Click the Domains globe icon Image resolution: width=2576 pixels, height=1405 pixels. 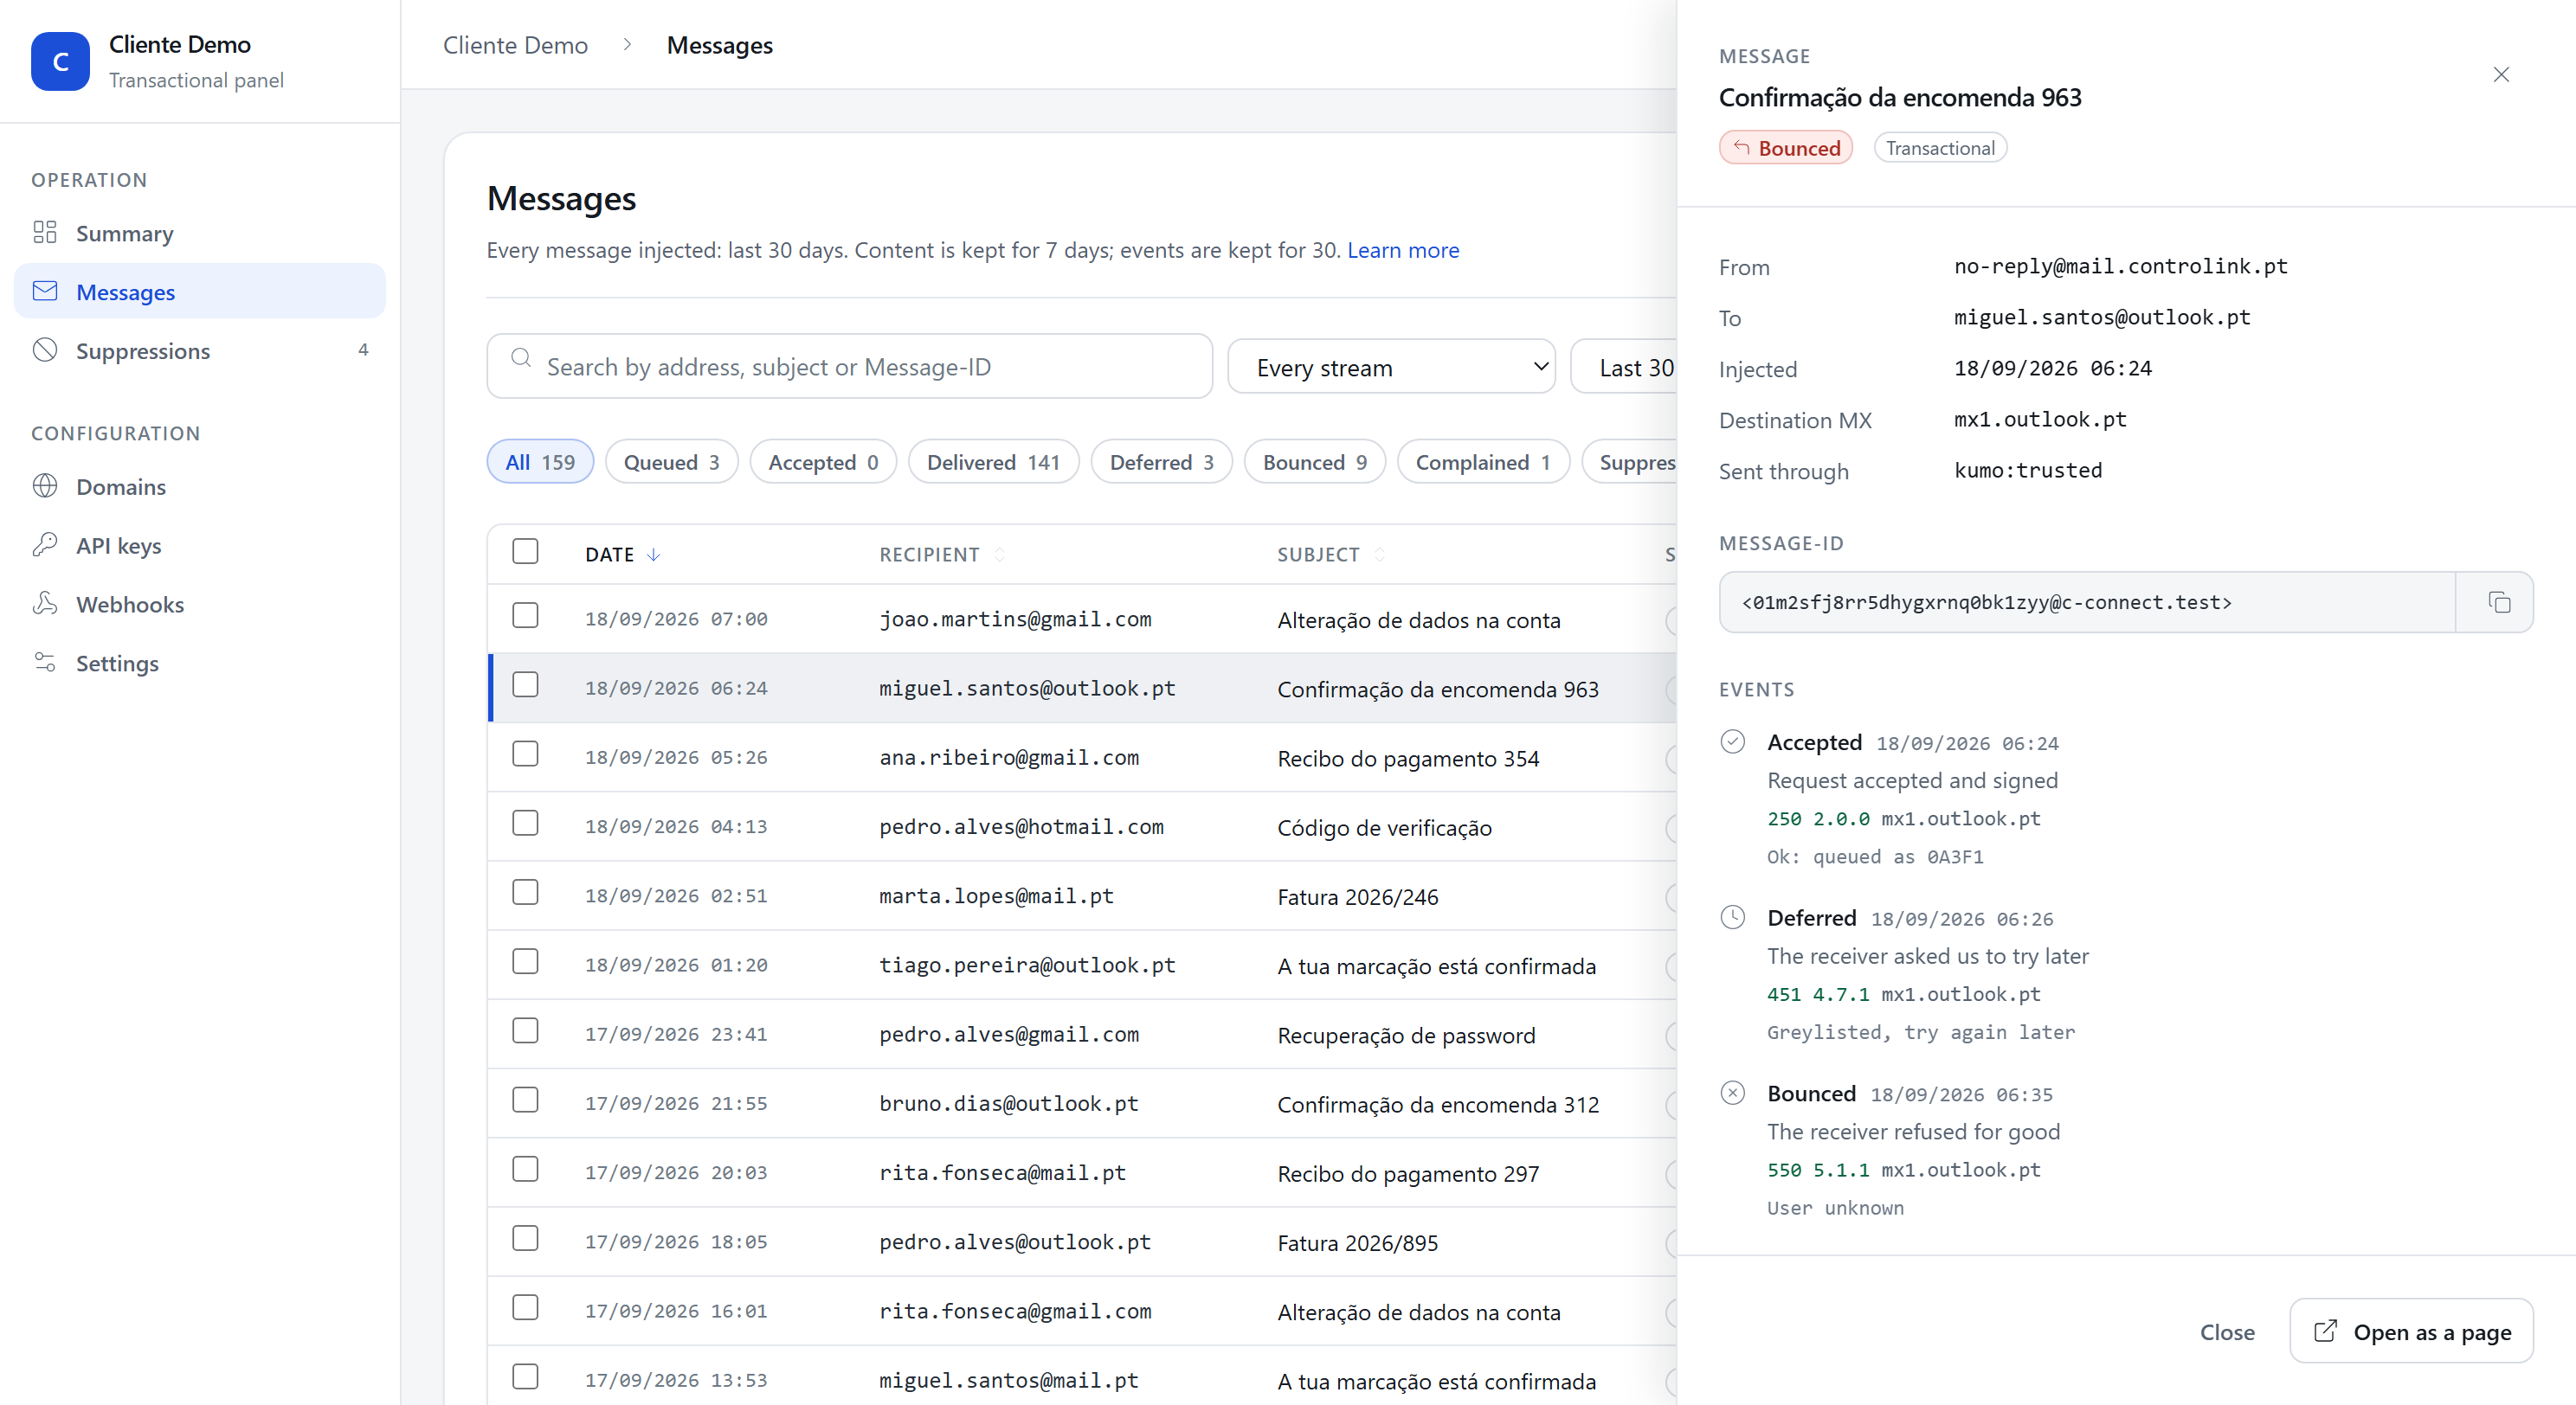[x=45, y=485]
